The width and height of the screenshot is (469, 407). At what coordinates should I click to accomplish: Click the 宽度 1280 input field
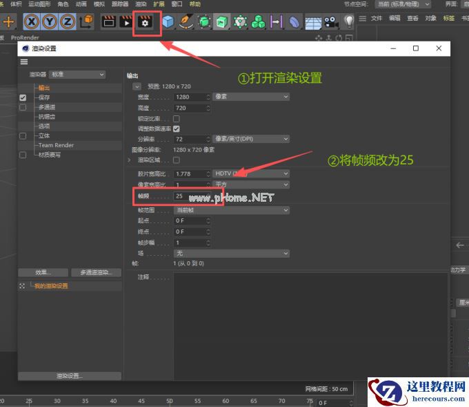tap(190, 97)
